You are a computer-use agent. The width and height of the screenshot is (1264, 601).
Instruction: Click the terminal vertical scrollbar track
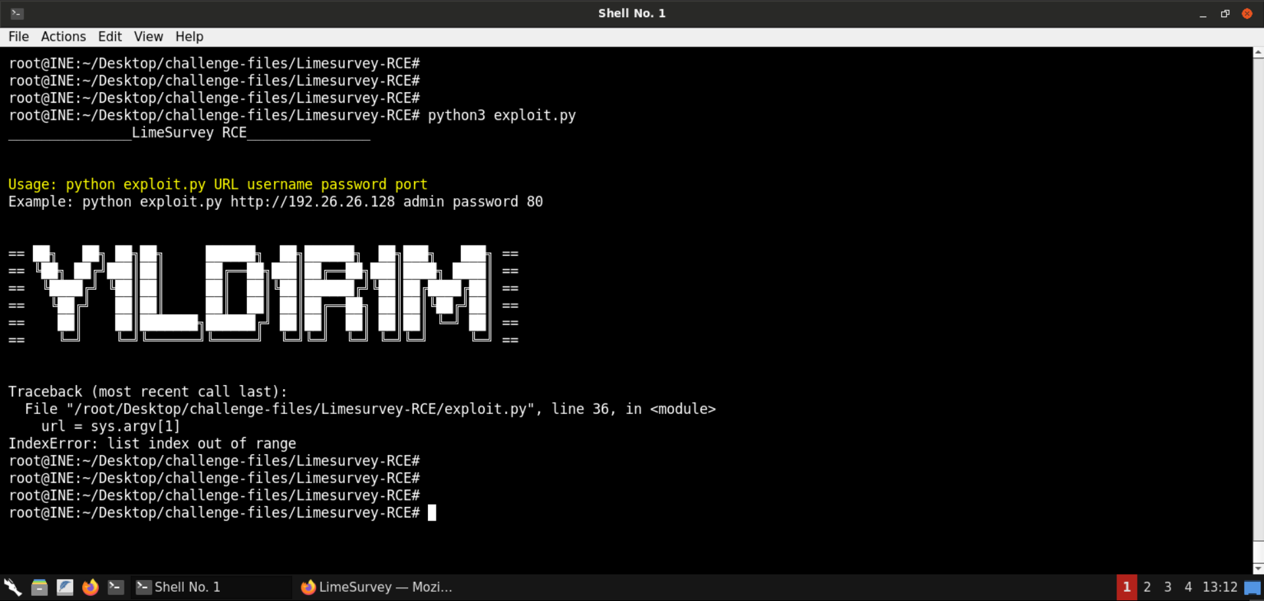click(1258, 309)
